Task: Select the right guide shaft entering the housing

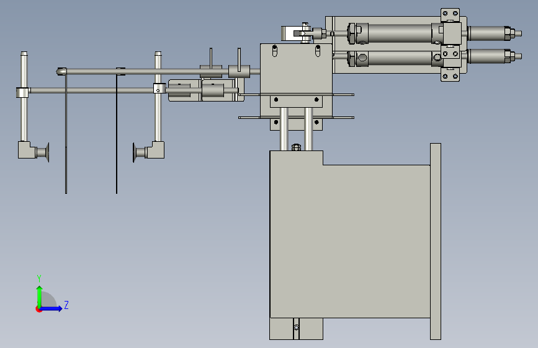Action: point(308,129)
